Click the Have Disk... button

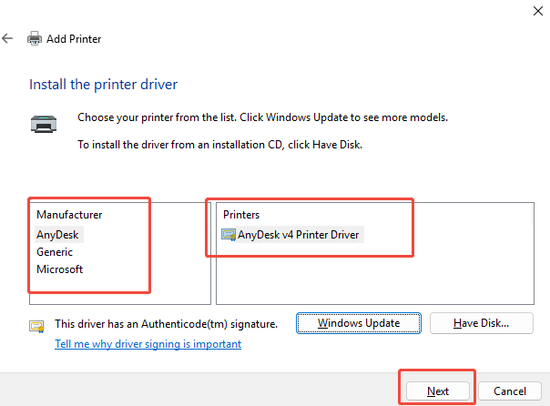[x=481, y=323]
